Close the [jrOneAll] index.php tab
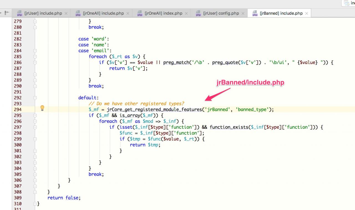The height and width of the screenshot is (210, 355). (x=186, y=13)
